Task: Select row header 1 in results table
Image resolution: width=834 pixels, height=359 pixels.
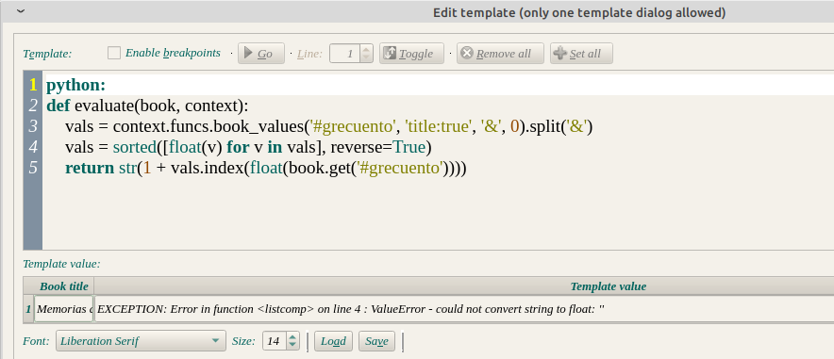Action: point(28,308)
